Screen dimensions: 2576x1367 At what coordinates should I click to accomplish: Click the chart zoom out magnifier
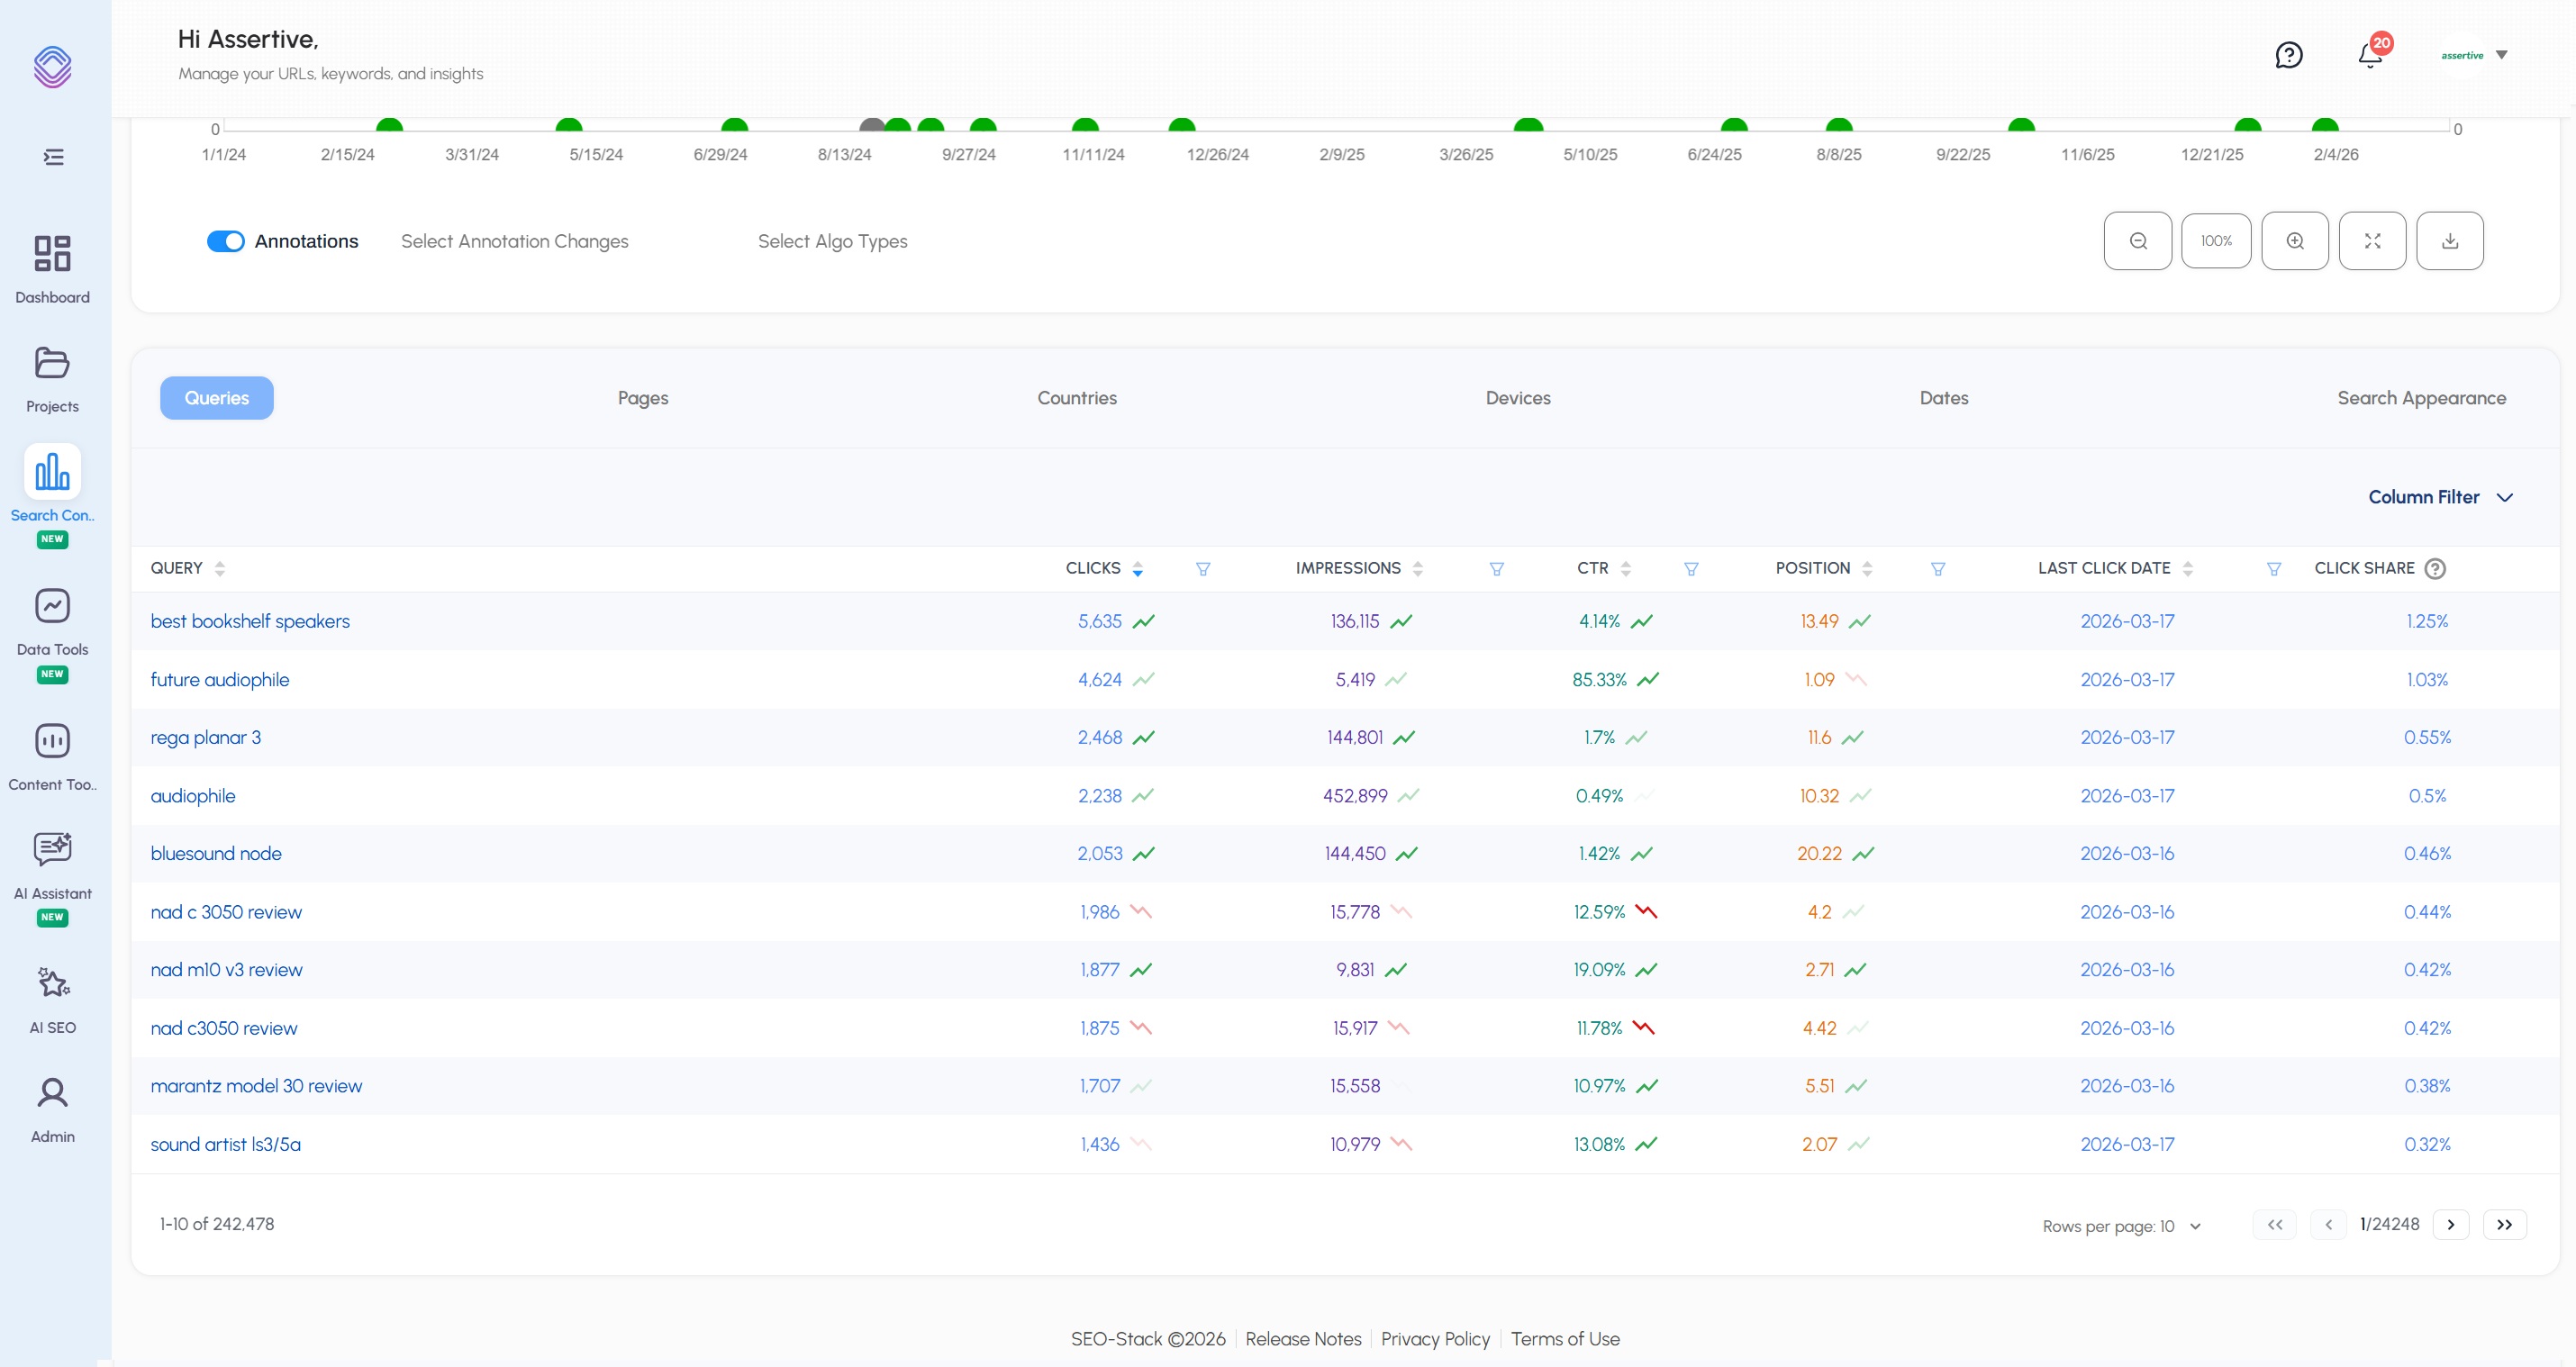click(x=2137, y=241)
